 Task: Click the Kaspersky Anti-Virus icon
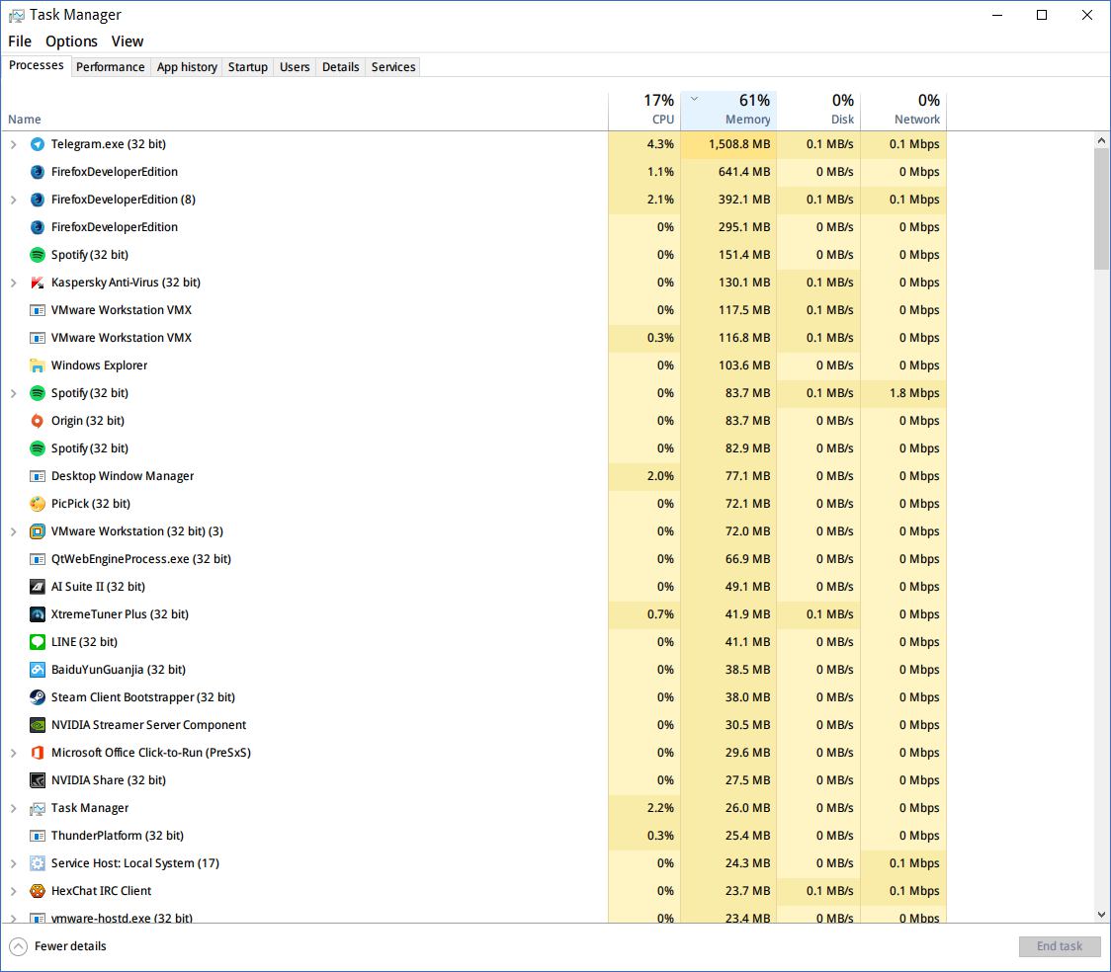pos(38,283)
